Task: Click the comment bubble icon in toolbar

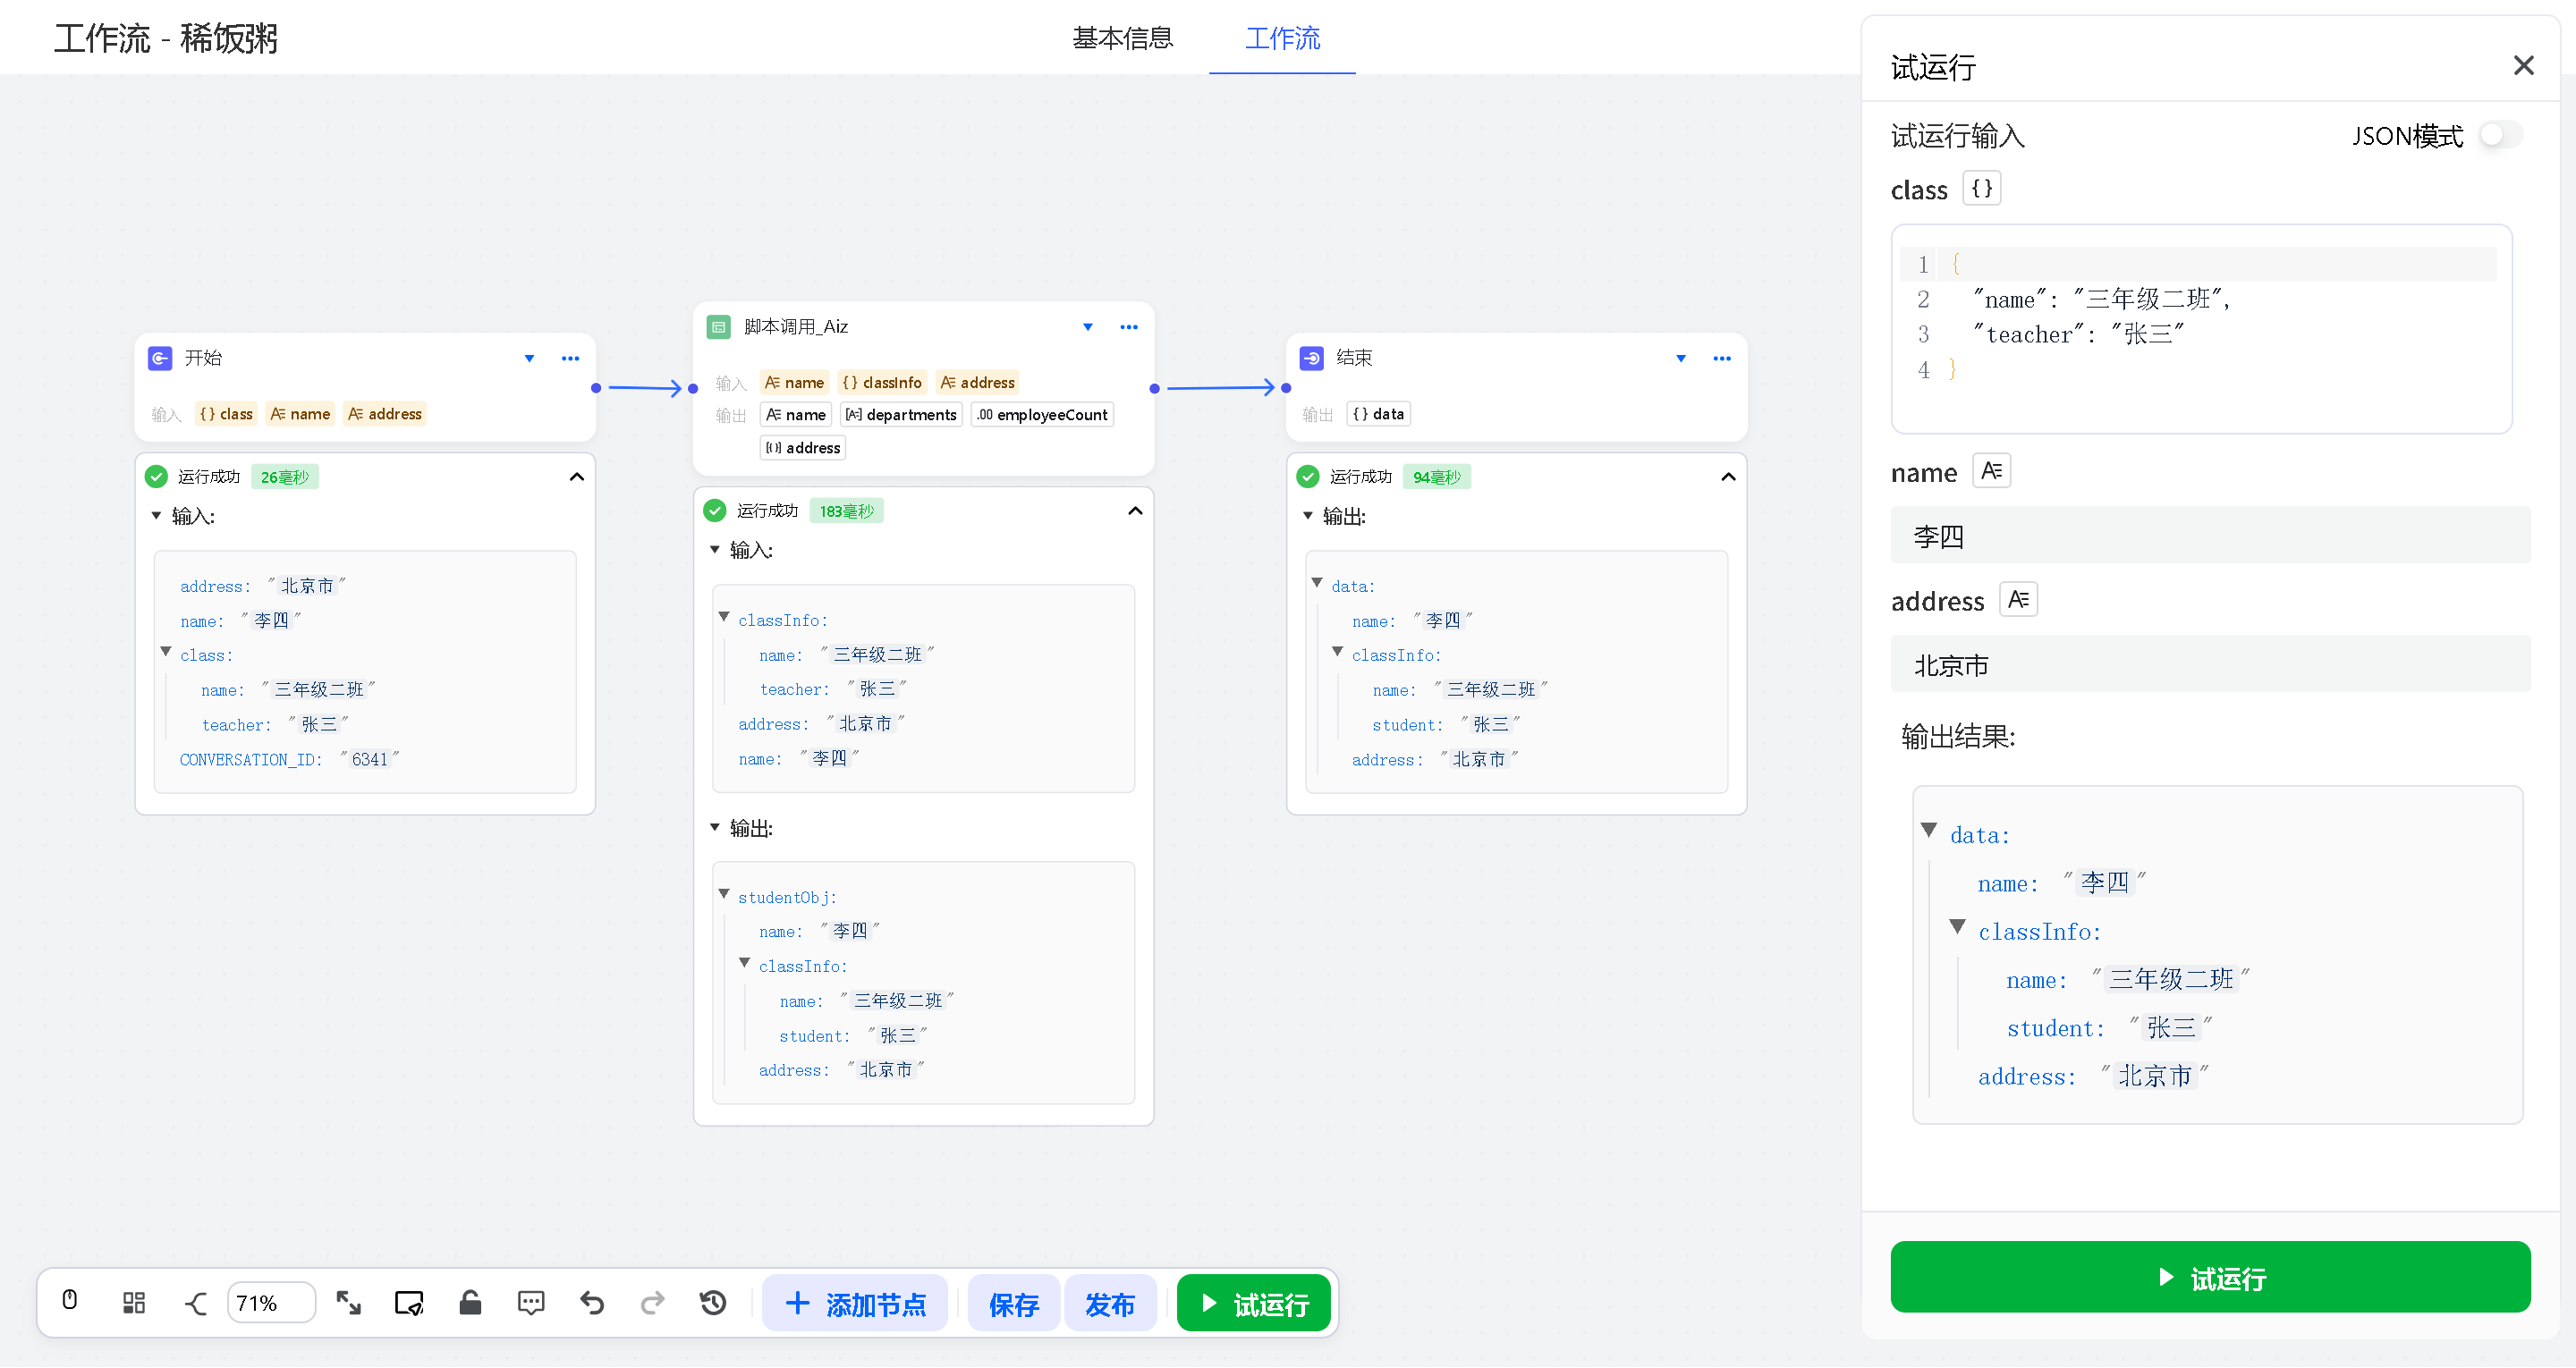Action: (531, 1302)
